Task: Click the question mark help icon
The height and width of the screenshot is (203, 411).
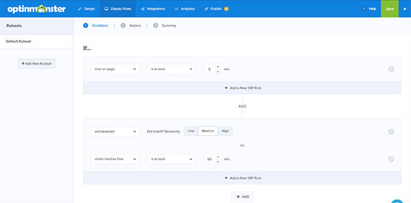Action: (364, 9)
